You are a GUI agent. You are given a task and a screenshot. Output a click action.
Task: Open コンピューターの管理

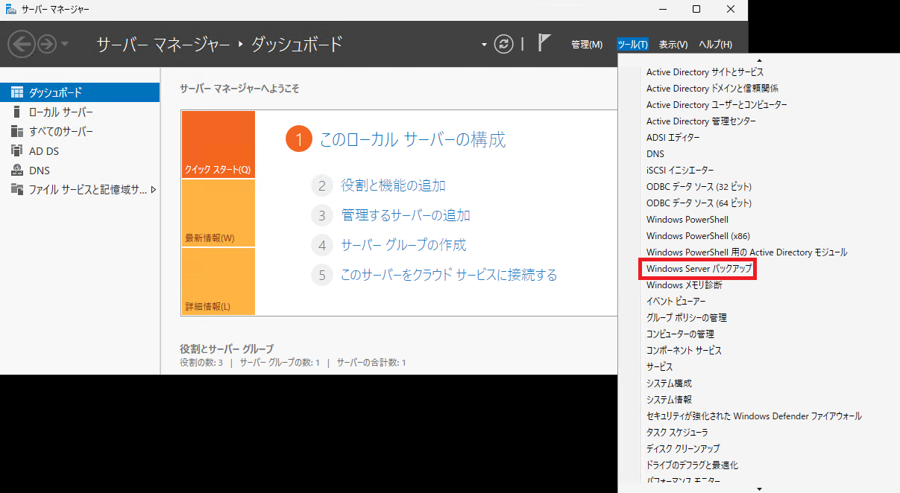pos(680,334)
